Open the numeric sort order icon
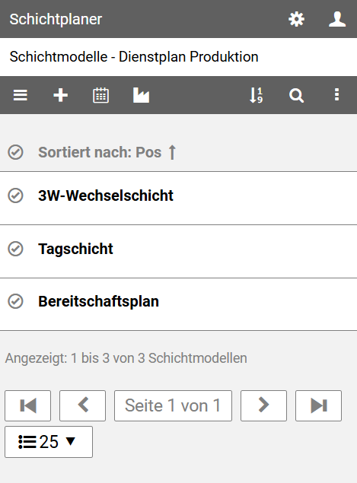The image size is (357, 483). [257, 95]
